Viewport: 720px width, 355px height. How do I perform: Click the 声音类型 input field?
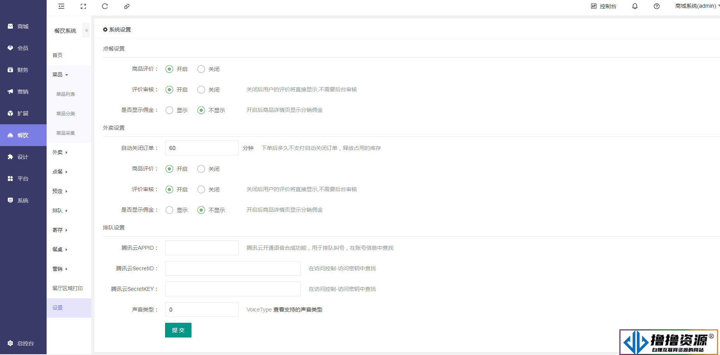pyautogui.click(x=202, y=310)
